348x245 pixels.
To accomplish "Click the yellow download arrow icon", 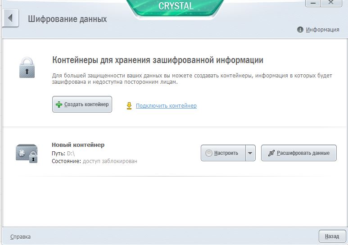I will click(x=129, y=106).
